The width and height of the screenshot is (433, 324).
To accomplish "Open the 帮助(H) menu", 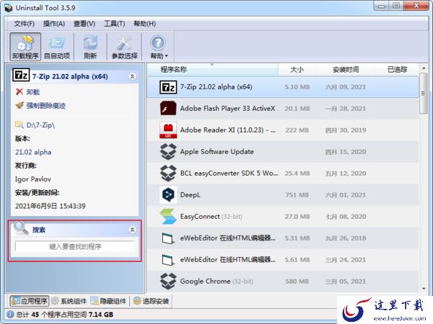I will [145, 24].
